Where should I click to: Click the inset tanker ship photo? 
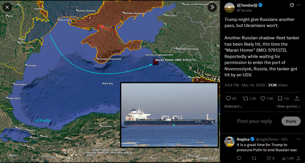pyautogui.click(x=169, y=115)
